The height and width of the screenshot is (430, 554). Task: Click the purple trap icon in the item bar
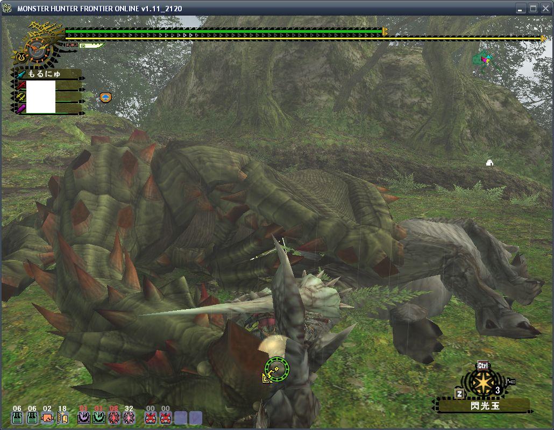84,418
